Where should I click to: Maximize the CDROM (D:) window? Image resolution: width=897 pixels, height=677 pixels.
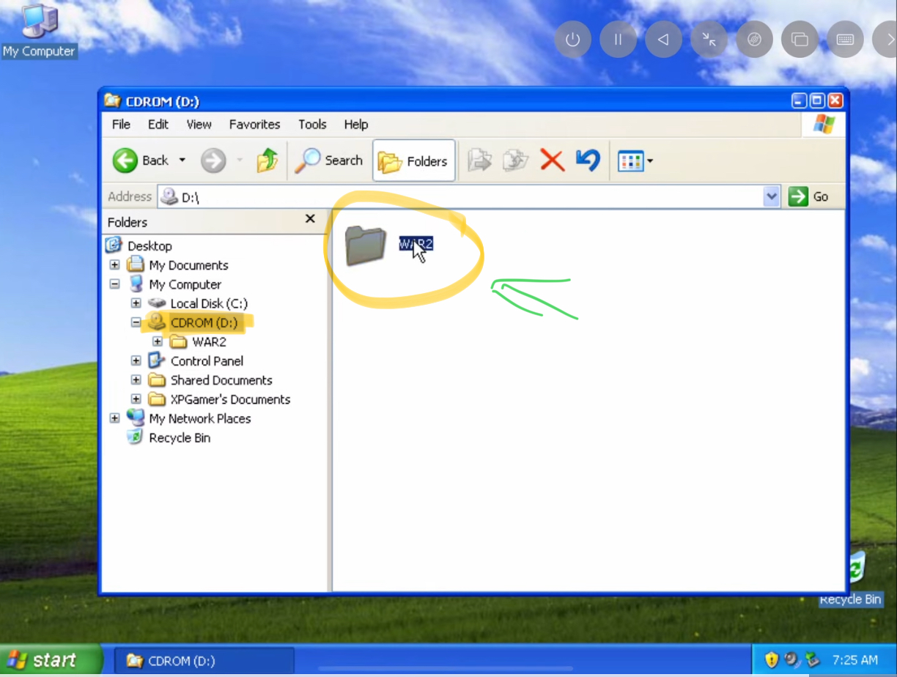pyautogui.click(x=817, y=101)
